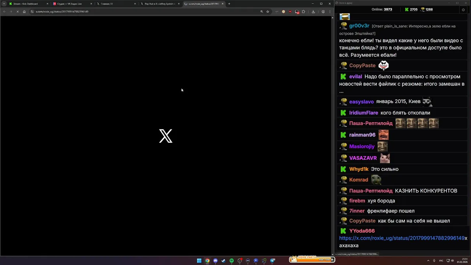The height and width of the screenshot is (265, 471).
Task: Open the zoom magnifier icon in address bar
Action: (262, 11)
